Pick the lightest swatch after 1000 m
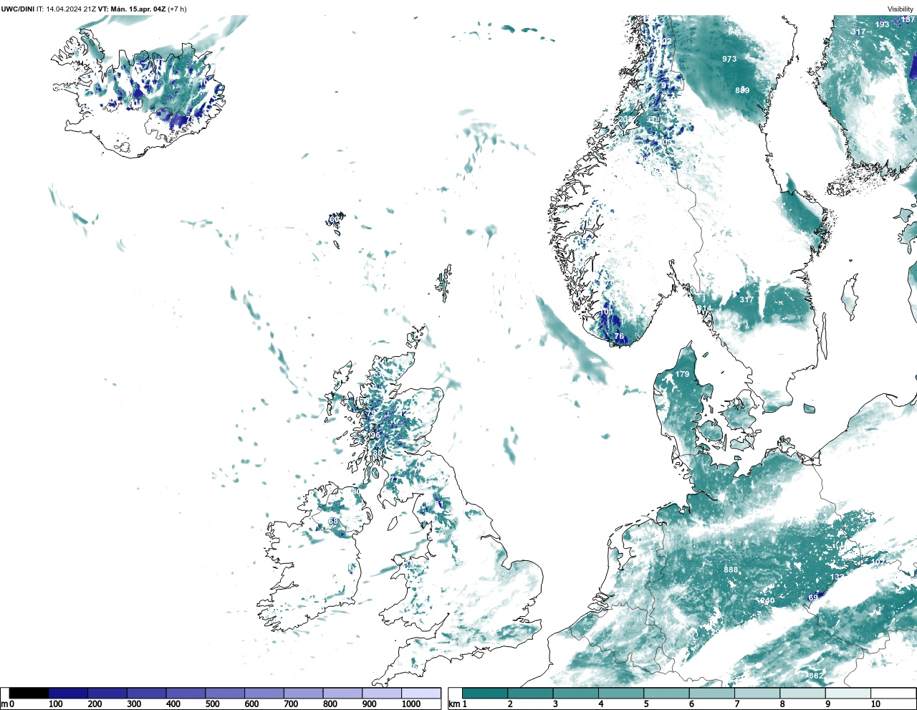 [x=421, y=693]
